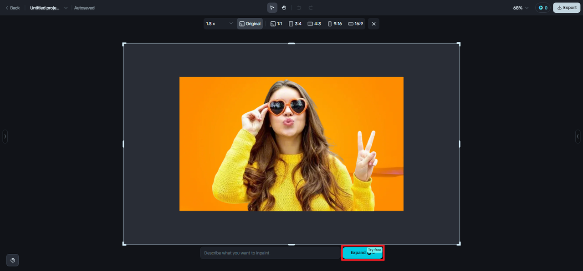Focus the inpaint description text field
583x271 pixels.
[x=270, y=253]
